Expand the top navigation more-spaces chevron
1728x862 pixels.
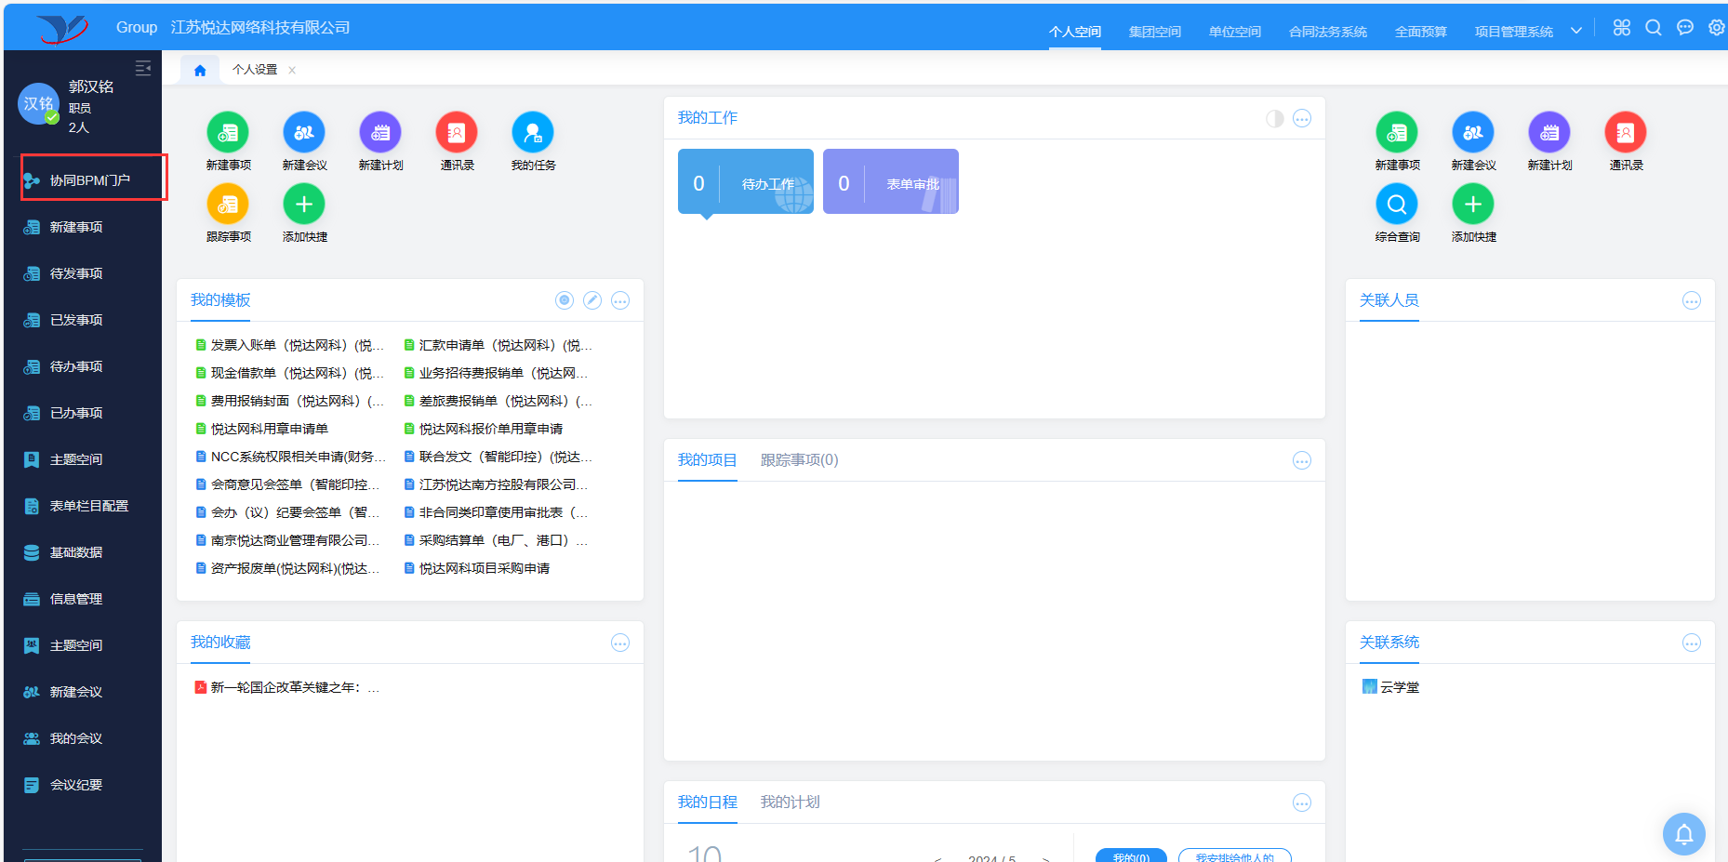[1576, 31]
